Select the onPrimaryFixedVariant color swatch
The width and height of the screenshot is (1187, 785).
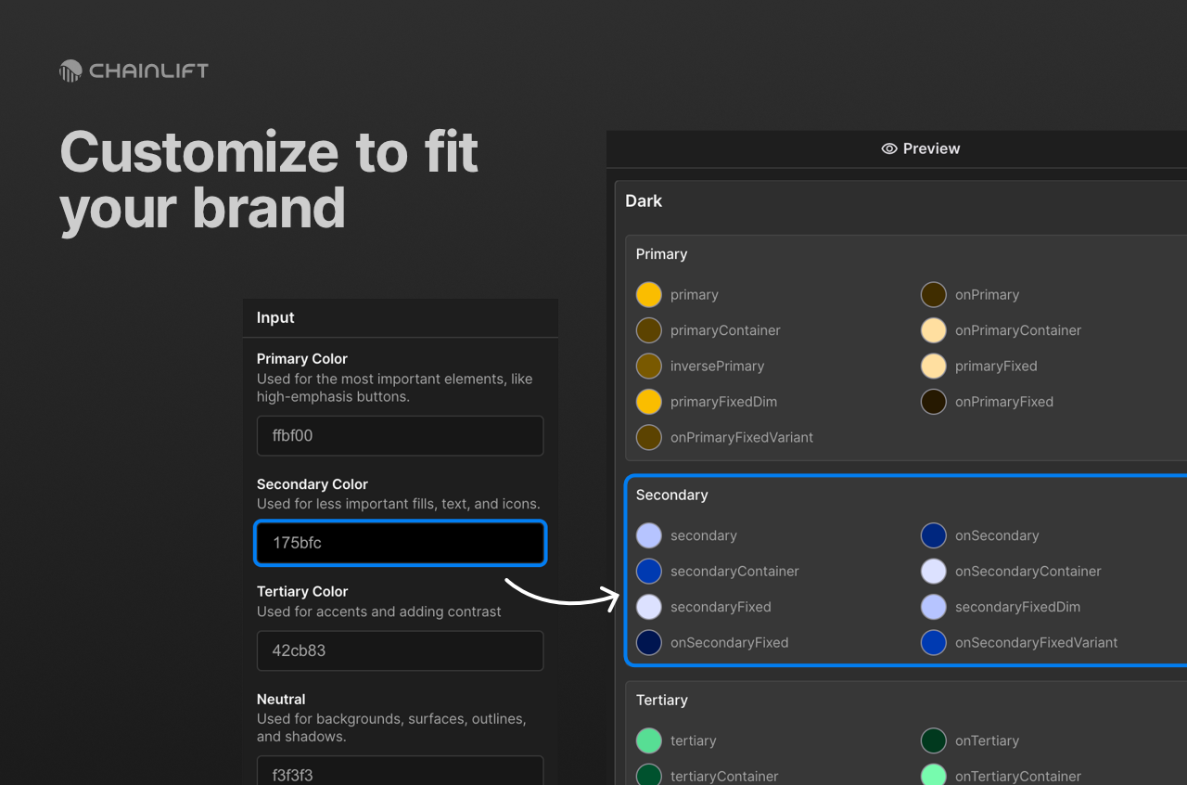pyautogui.click(x=649, y=437)
